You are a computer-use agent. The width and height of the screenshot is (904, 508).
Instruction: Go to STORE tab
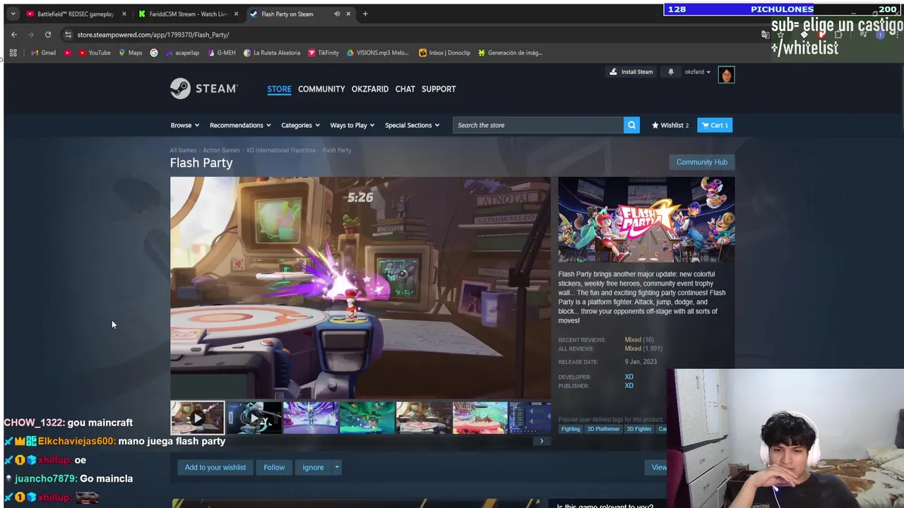[279, 89]
